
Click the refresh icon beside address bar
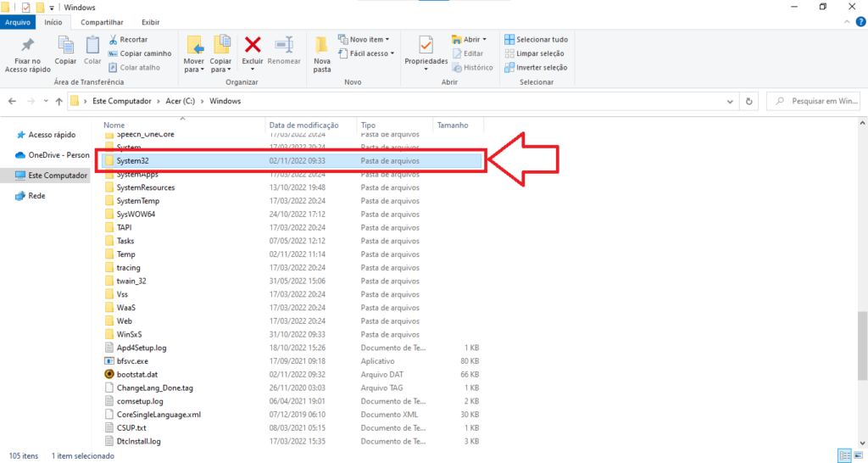coord(748,101)
